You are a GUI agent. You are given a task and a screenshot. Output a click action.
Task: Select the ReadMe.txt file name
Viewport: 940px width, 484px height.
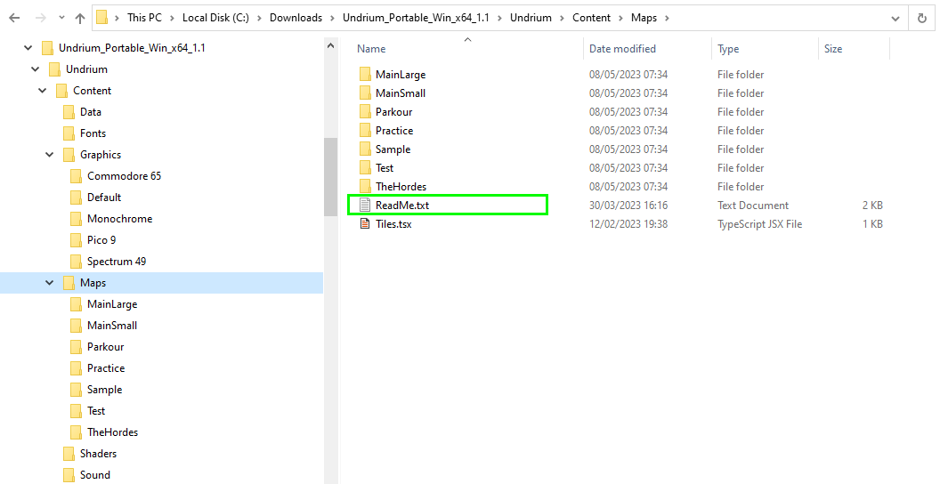pos(402,205)
